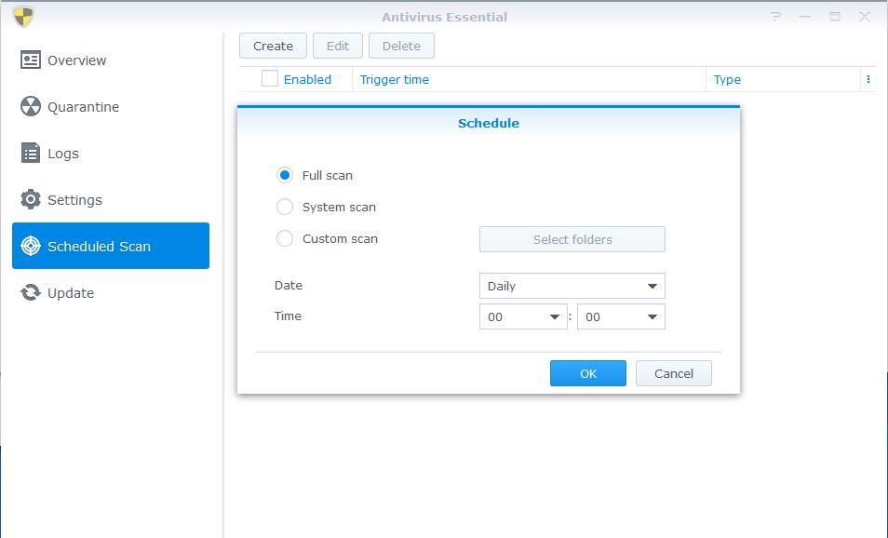Tick the Enabled header checkbox
The width and height of the screenshot is (888, 538).
point(270,79)
